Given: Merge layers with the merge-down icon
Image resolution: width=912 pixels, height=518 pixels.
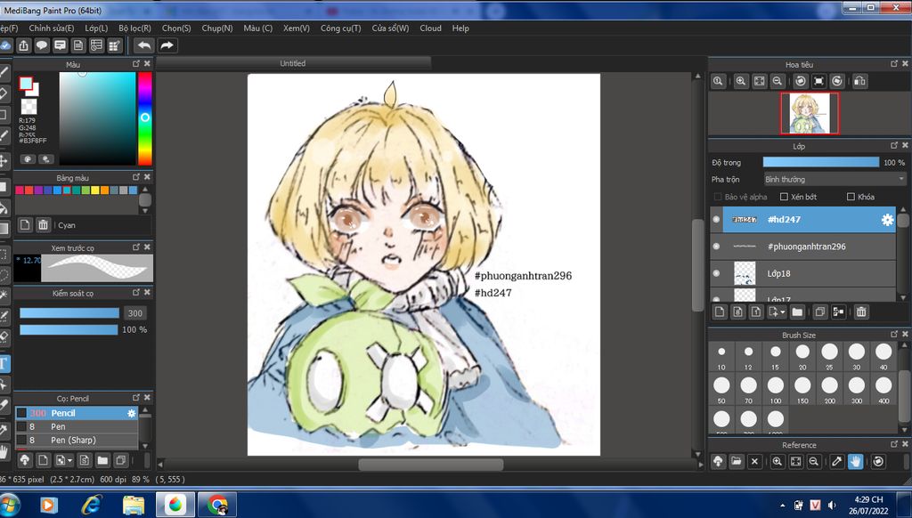Looking at the screenshot, I should pos(838,312).
